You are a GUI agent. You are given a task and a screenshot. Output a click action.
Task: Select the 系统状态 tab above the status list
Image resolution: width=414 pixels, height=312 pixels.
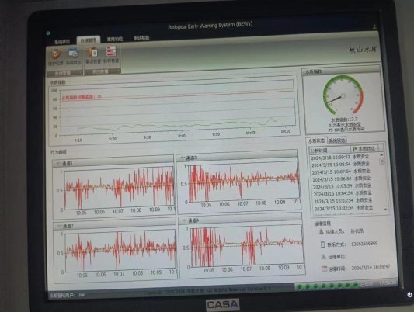point(336,140)
